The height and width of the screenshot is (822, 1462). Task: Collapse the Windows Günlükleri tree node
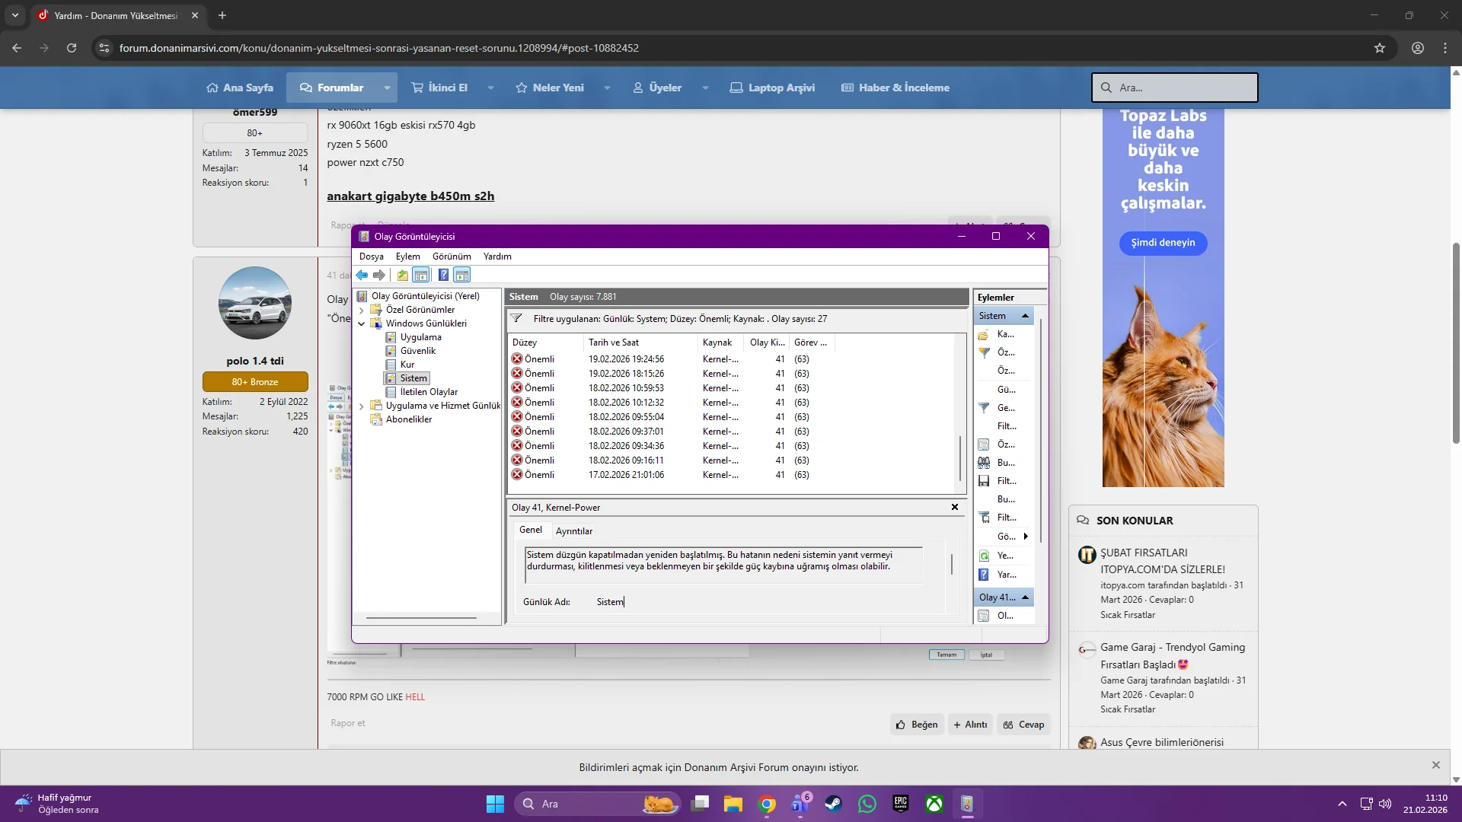click(x=362, y=324)
